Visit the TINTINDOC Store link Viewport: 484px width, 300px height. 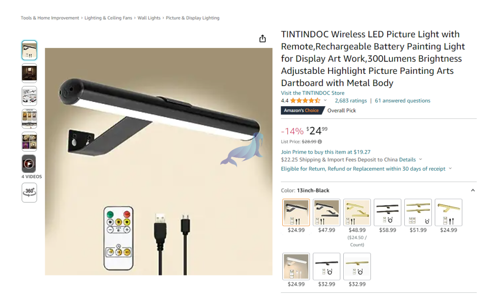coord(312,93)
